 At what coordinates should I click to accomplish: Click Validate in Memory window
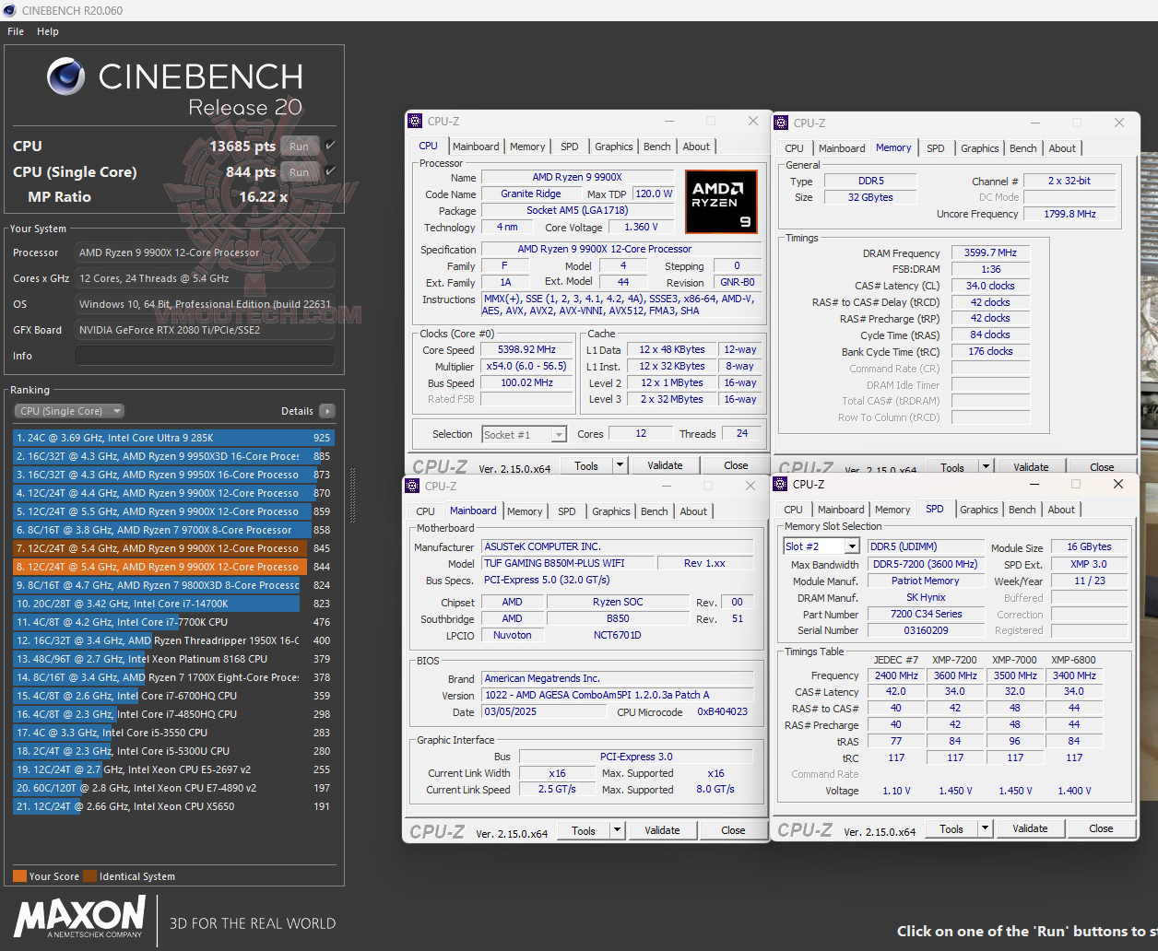pos(1031,467)
